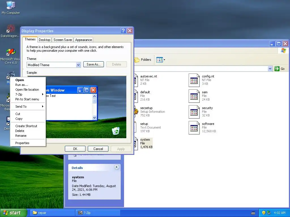This screenshot has height=217, width=290.
Task: Select the default file name
Action: pyautogui.click(x=145, y=92)
